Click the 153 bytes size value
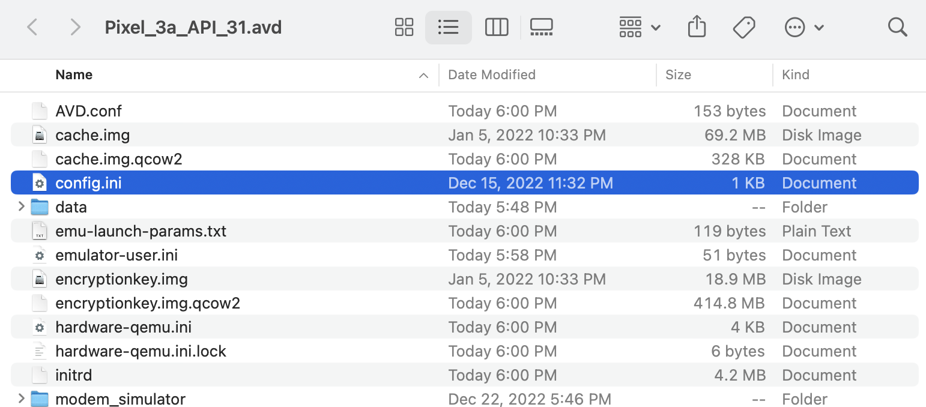This screenshot has height=407, width=926. [x=730, y=111]
